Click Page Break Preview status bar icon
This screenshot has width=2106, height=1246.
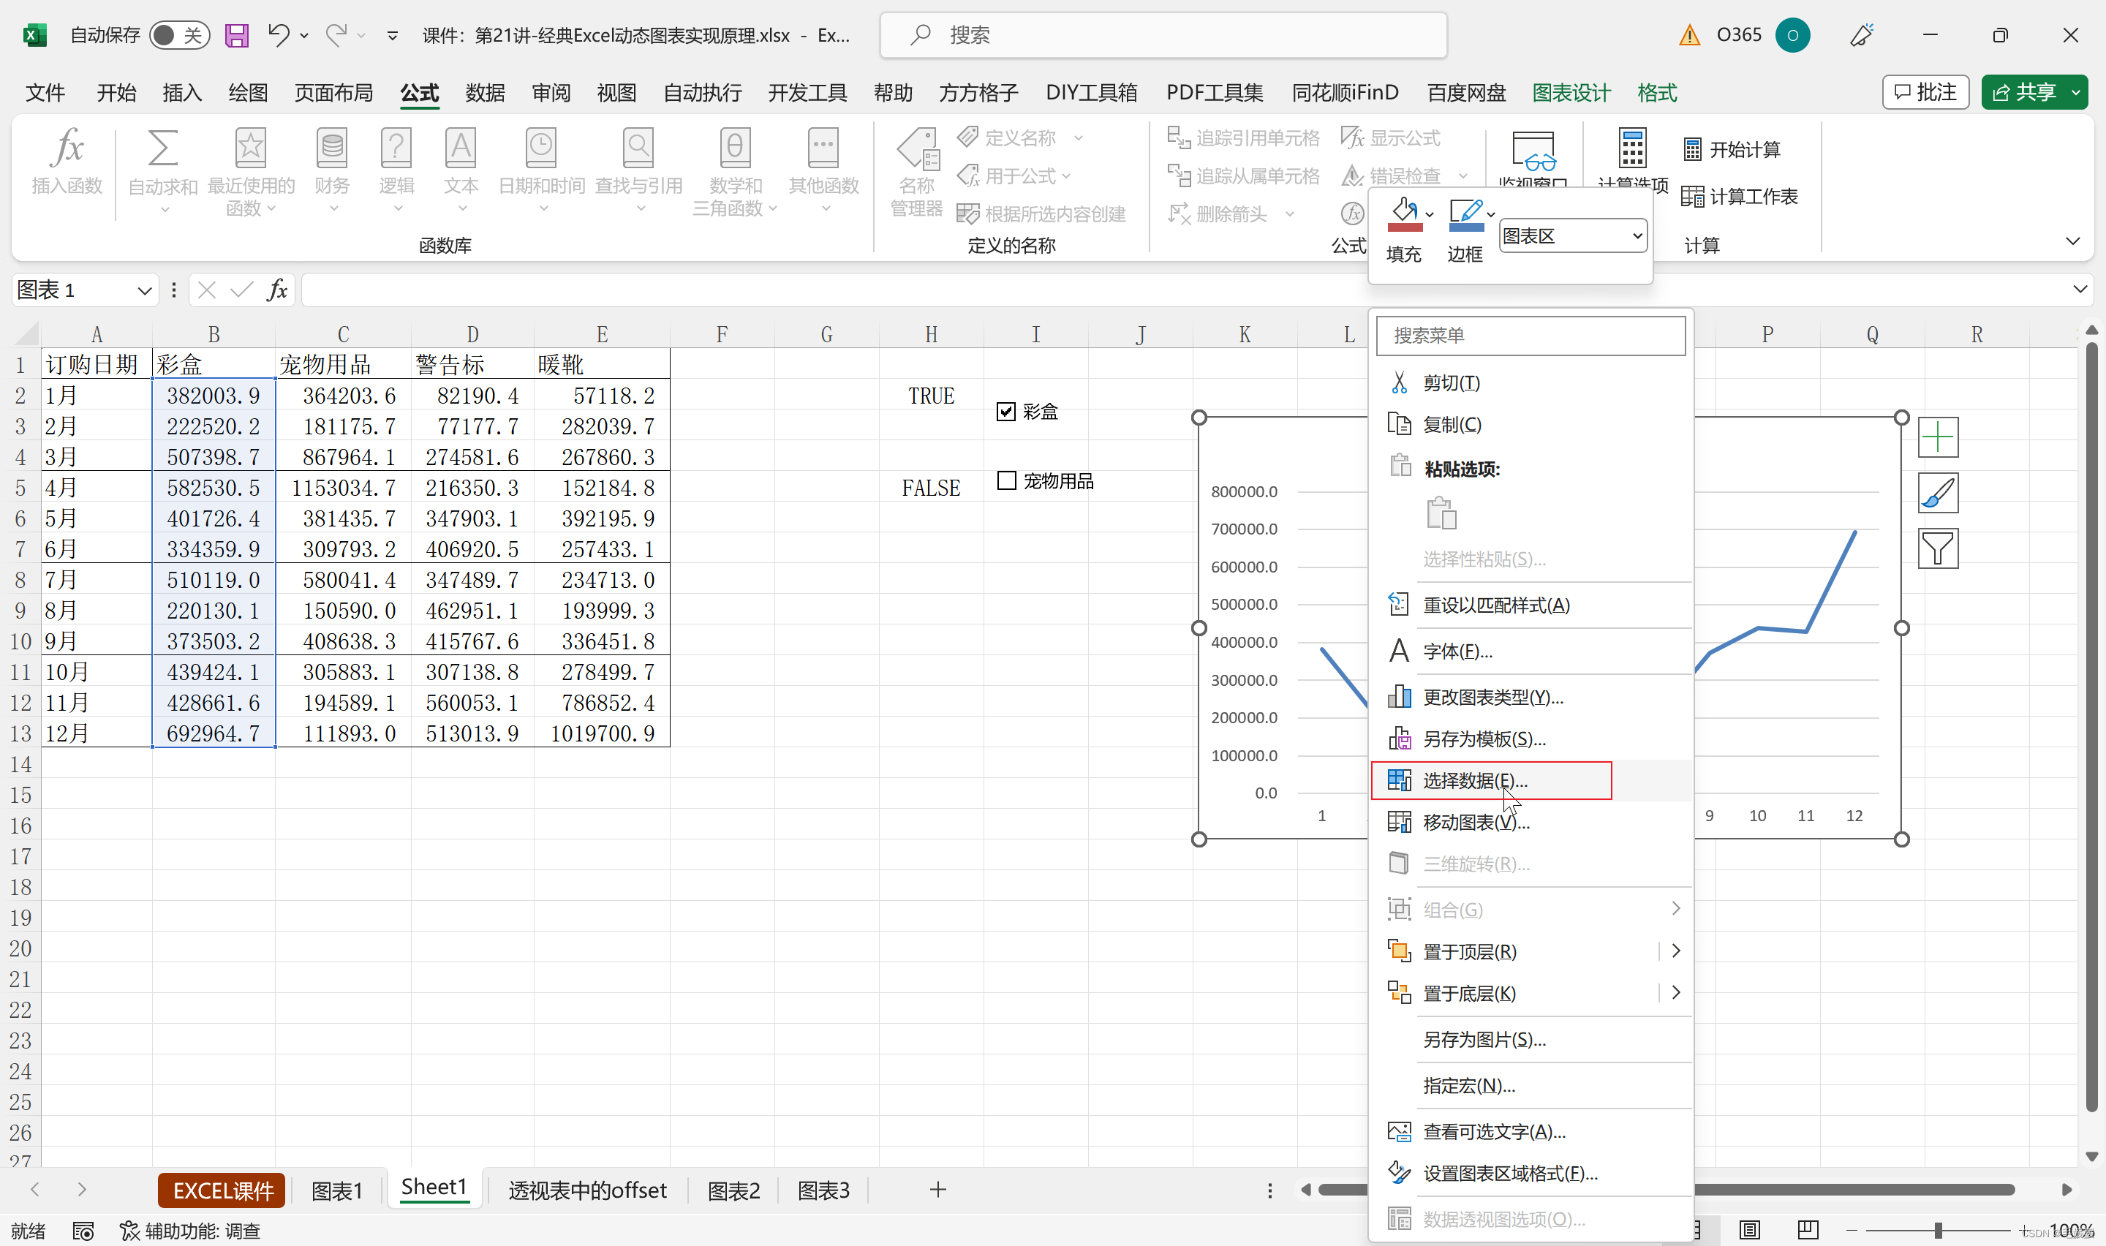pyautogui.click(x=1807, y=1231)
